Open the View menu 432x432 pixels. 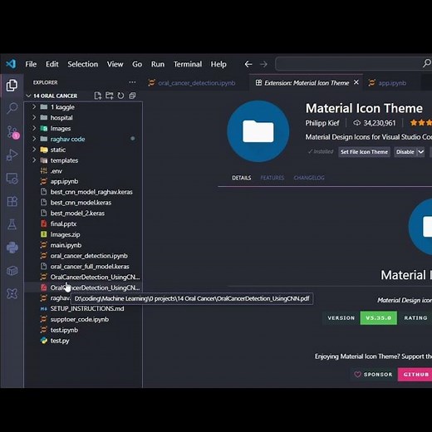(x=115, y=64)
